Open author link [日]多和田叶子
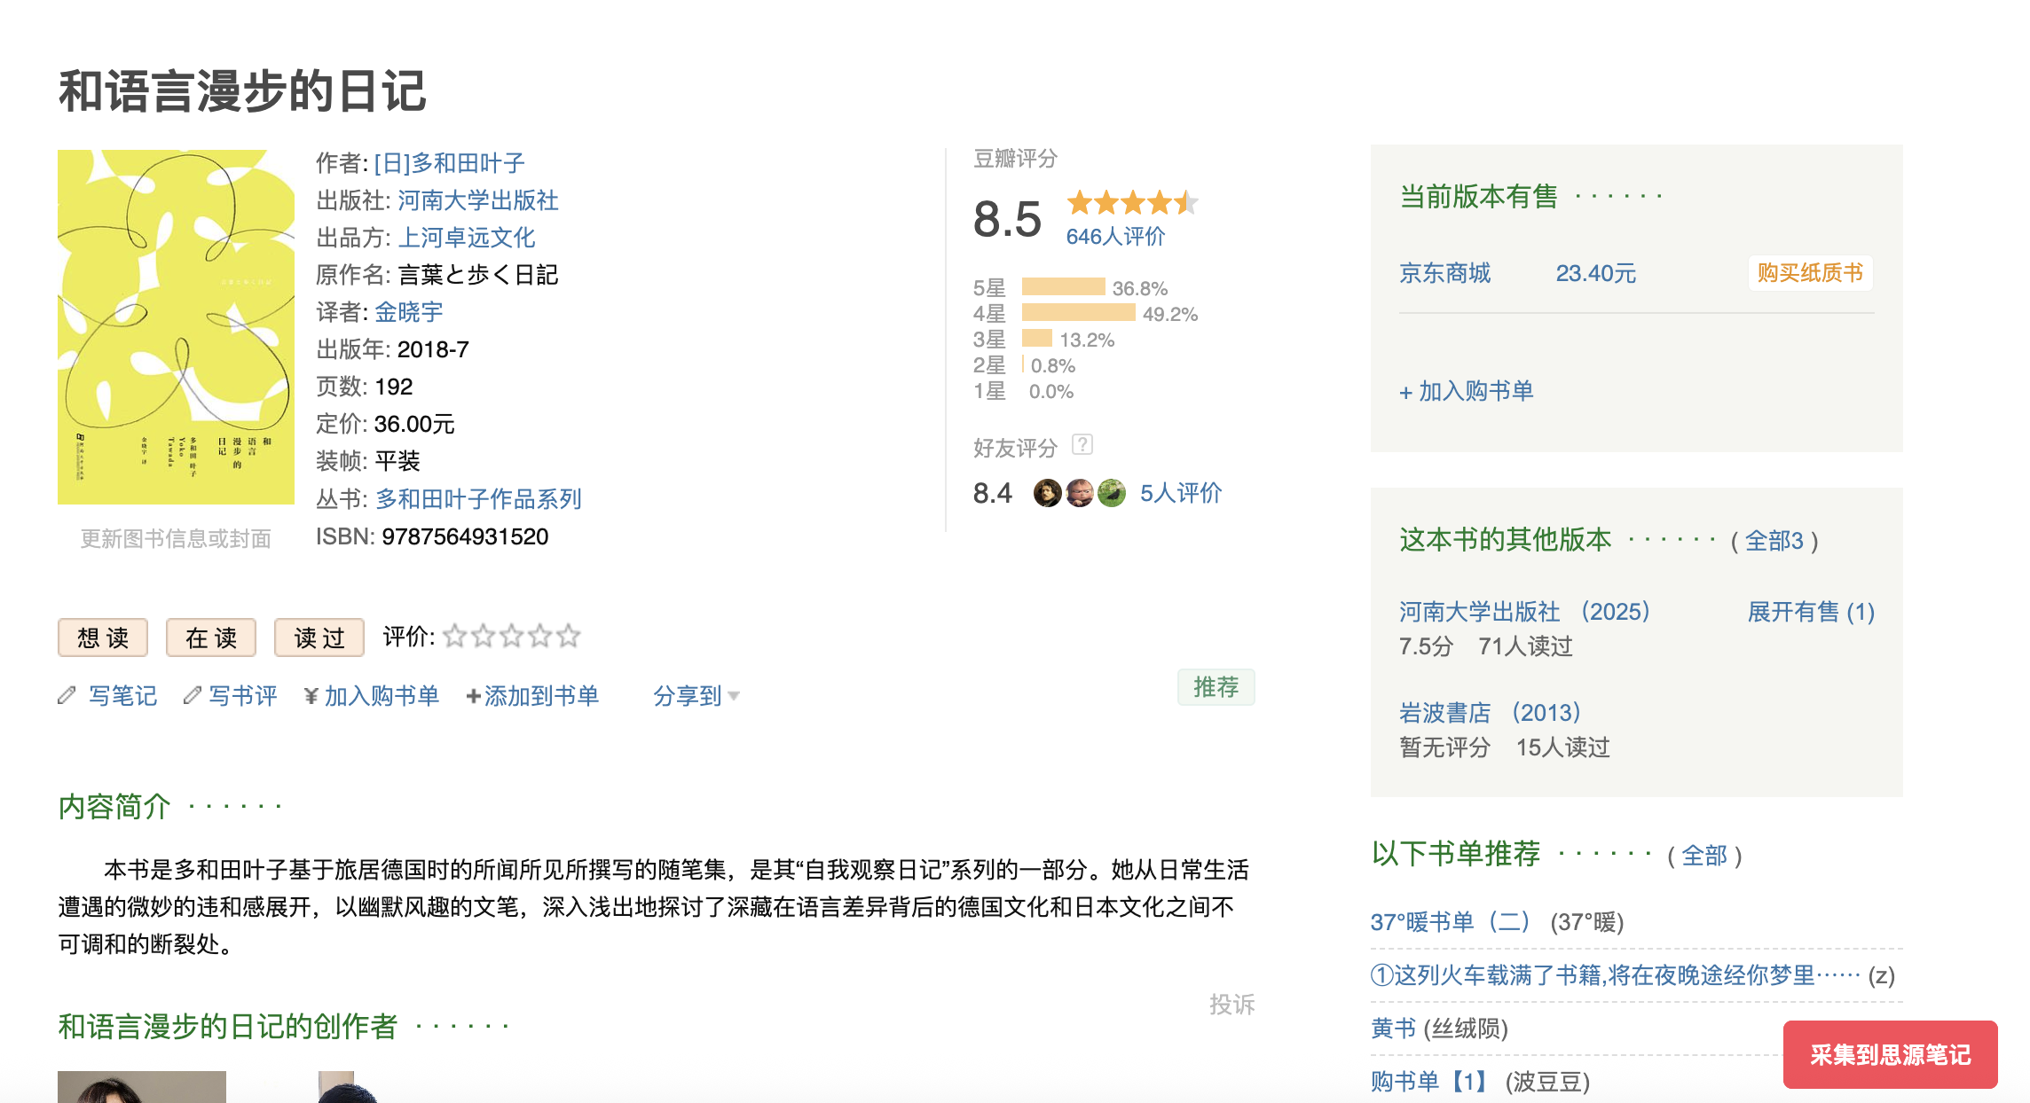 pos(449,163)
